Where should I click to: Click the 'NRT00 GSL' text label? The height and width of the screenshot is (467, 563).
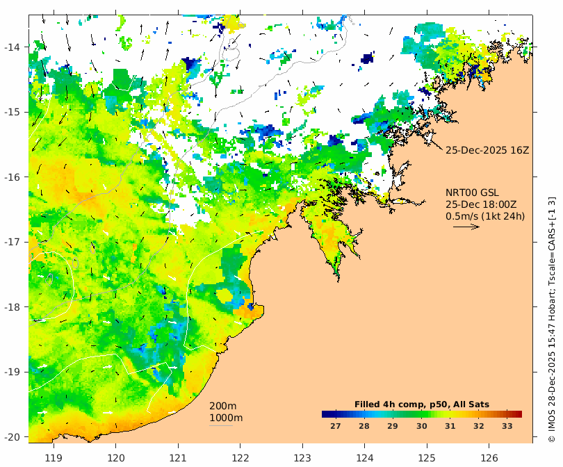point(472,192)
